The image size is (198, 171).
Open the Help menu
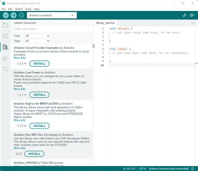[37, 9]
